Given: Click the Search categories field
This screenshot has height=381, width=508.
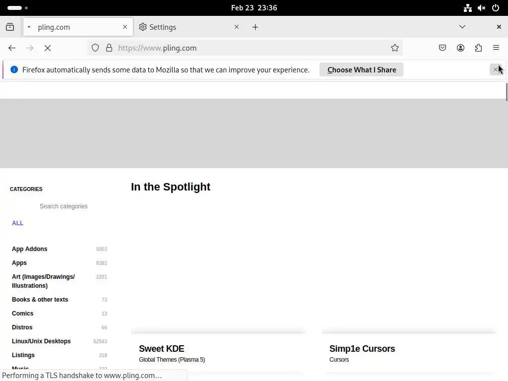Looking at the screenshot, I should pyautogui.click(x=63, y=206).
